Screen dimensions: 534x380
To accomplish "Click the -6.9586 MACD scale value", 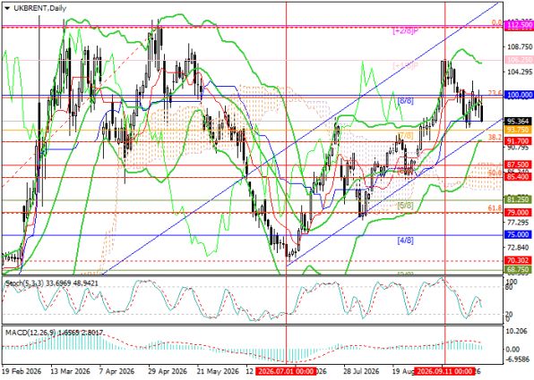I will (x=519, y=359).
